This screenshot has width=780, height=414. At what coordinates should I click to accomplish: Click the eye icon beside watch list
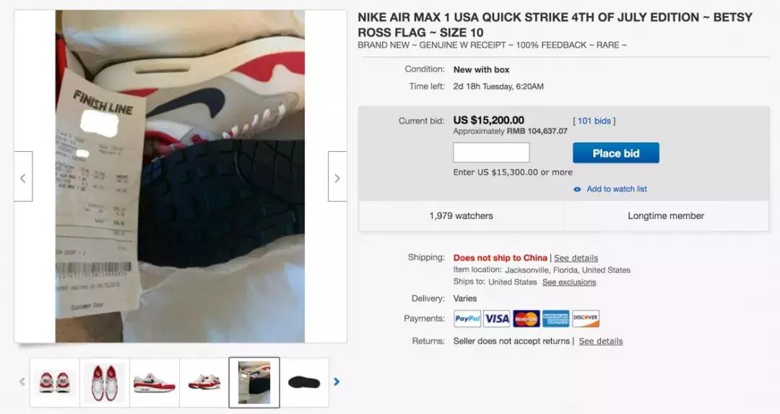[x=577, y=189]
